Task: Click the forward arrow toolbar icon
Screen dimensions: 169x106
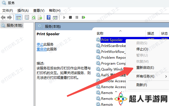Action: tap(10, 17)
